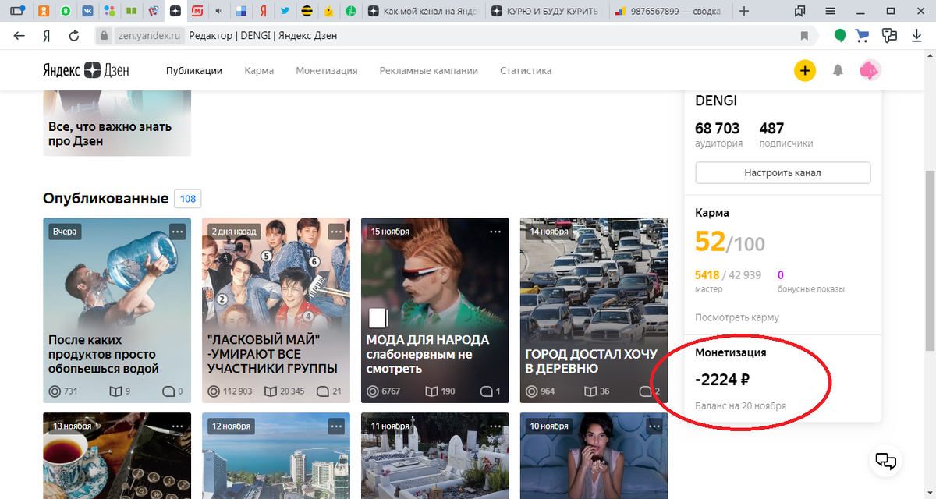Open the support chat bubble widget

pos(886,460)
